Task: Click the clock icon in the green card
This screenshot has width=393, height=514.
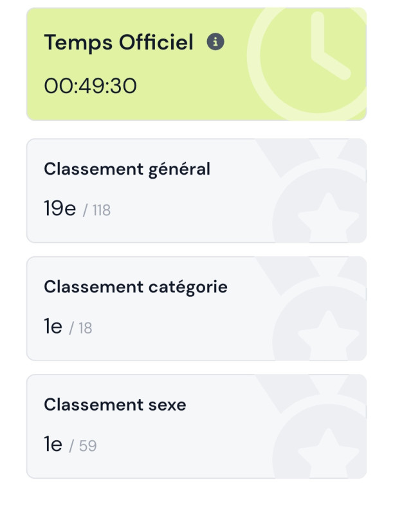Action: click(x=309, y=63)
